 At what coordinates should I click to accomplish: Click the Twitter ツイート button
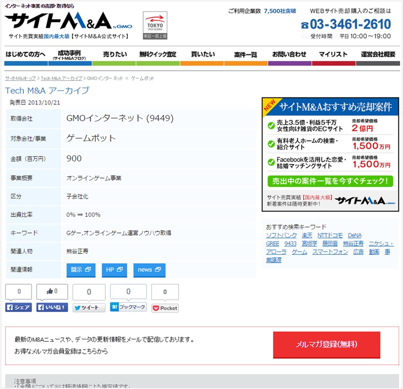(89, 308)
